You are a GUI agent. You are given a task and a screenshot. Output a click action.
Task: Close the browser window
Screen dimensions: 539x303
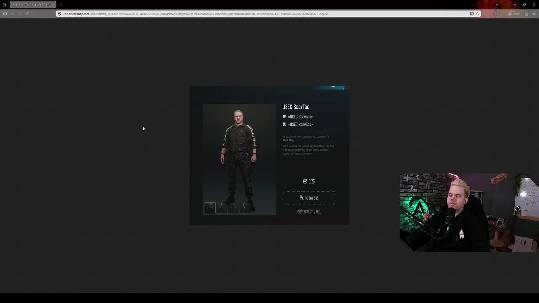[x=534, y=5]
